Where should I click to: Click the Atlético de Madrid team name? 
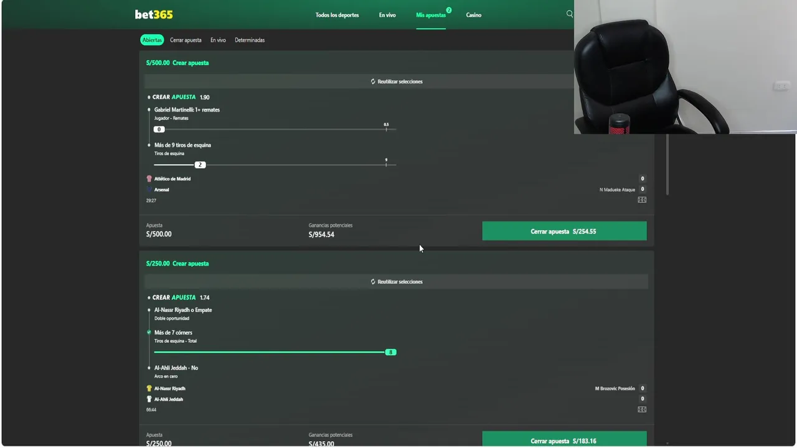tap(172, 179)
